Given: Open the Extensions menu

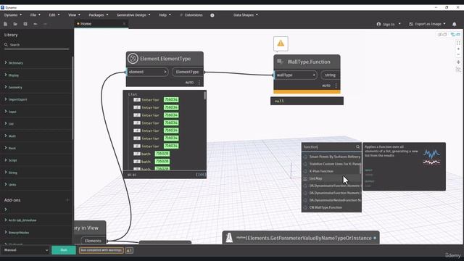Looking at the screenshot, I should coord(191,14).
